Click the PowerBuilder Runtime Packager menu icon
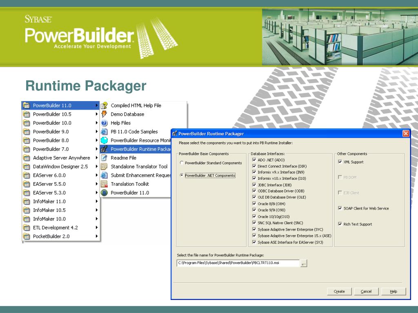The image size is (418, 313). pyautogui.click(x=104, y=149)
